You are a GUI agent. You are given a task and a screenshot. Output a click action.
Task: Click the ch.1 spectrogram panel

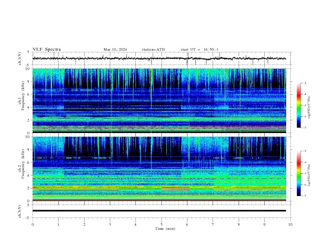159,100
